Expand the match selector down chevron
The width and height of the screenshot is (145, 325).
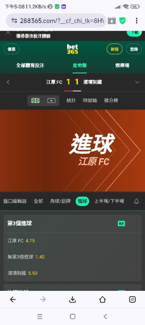tap(137, 82)
